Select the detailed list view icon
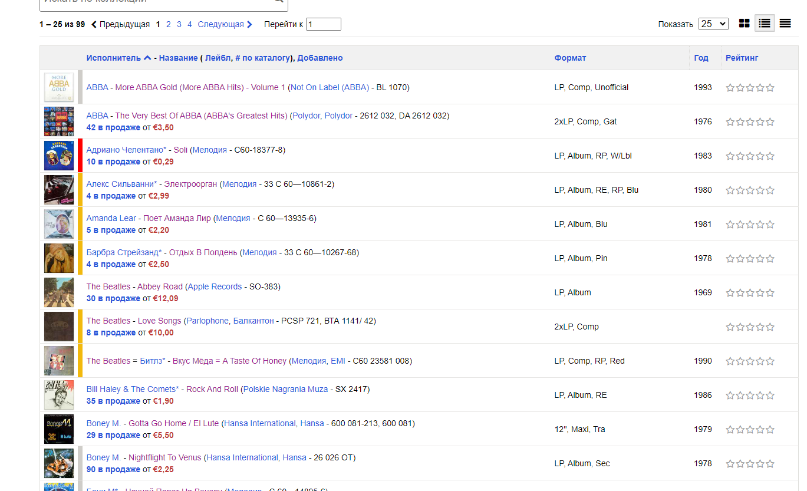The image size is (807, 491). click(x=765, y=24)
